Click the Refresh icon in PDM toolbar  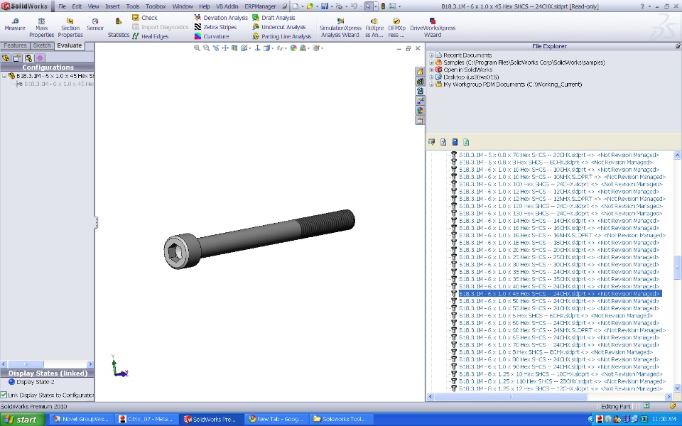[x=466, y=142]
